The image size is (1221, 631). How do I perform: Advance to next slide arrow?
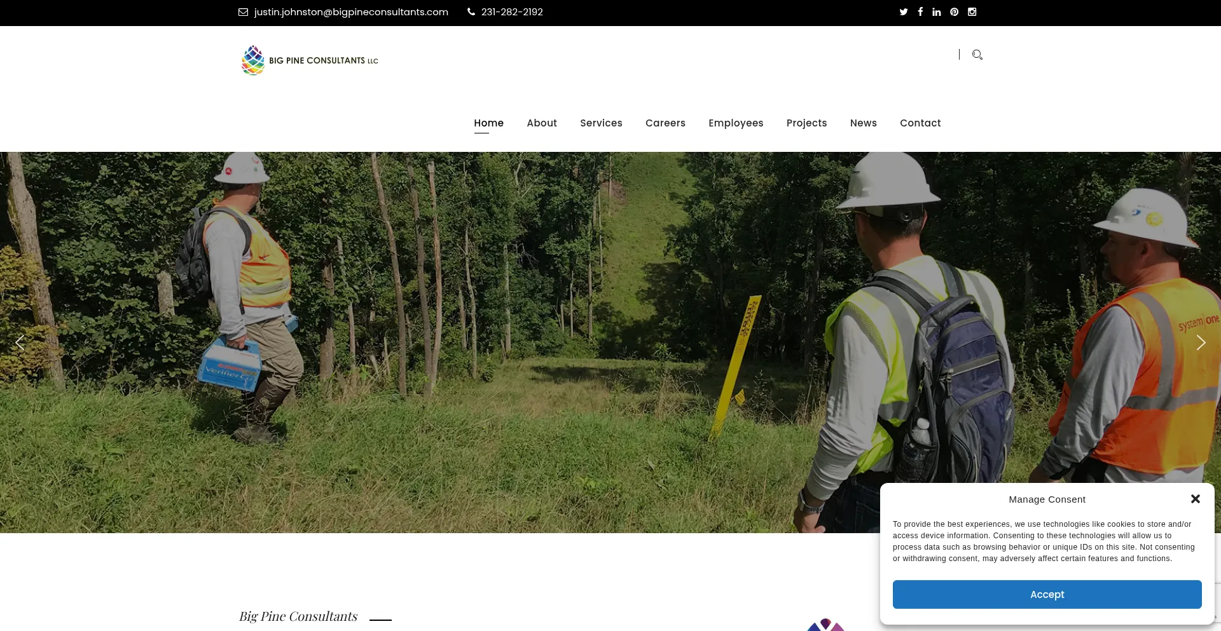coord(1200,343)
